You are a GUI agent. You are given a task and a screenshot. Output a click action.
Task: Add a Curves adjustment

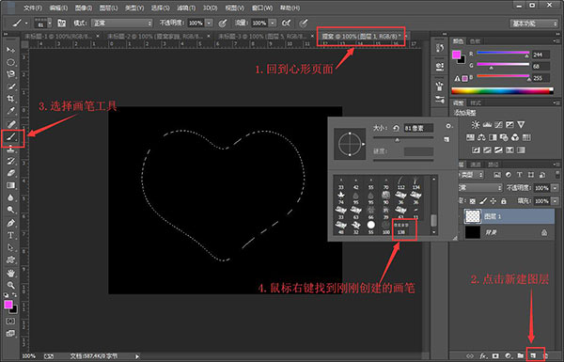click(498, 124)
